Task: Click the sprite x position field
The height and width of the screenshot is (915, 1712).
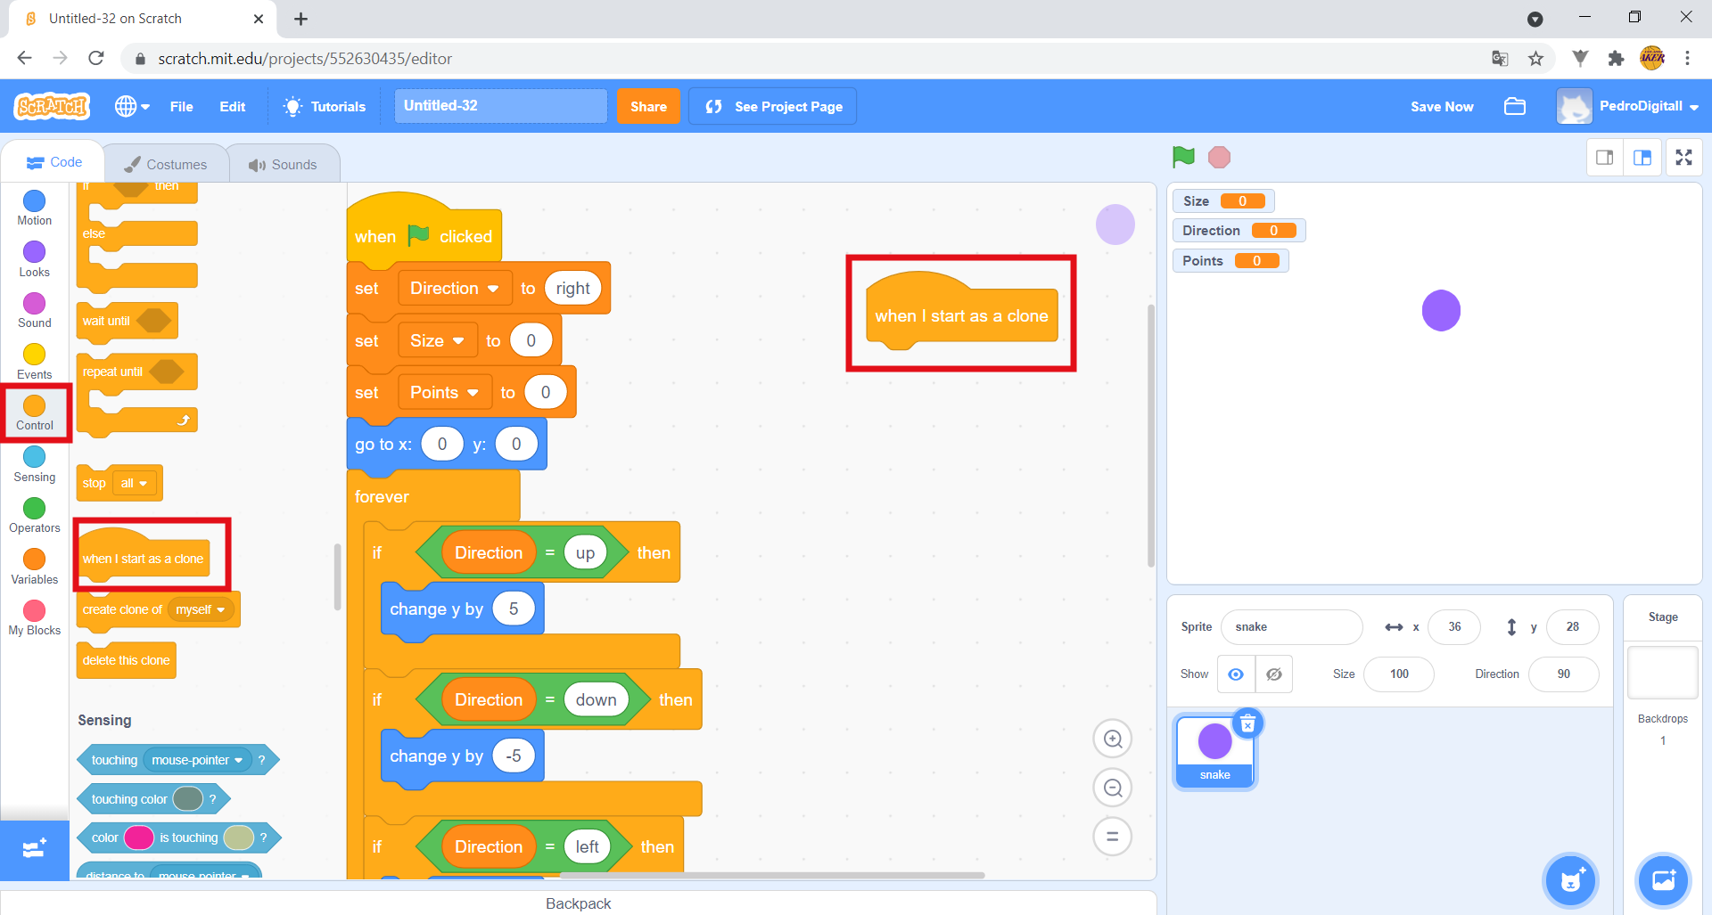Action: coord(1454,627)
